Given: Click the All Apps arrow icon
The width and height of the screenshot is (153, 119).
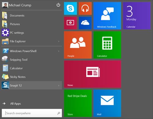Looking at the screenshot, I should pyautogui.click(x=4, y=104).
